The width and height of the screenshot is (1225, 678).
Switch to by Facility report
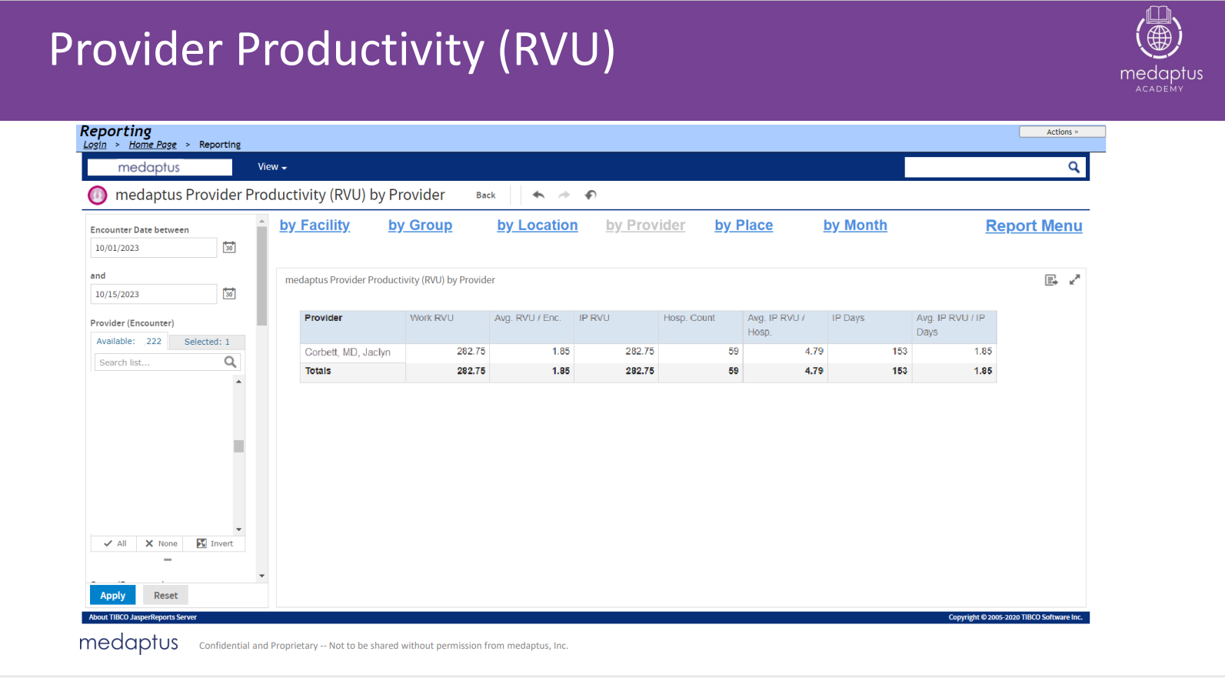(315, 225)
